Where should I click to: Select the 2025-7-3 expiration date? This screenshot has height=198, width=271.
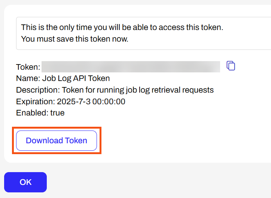(x=74, y=101)
